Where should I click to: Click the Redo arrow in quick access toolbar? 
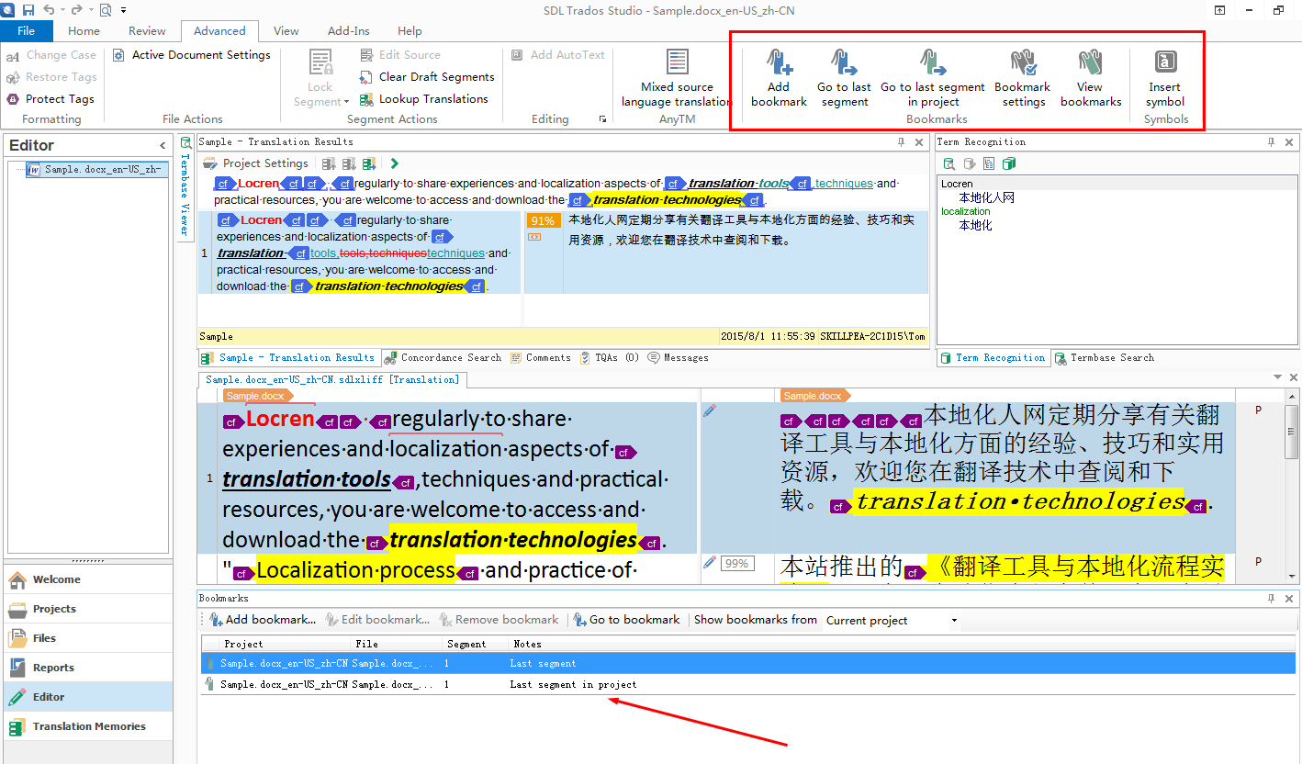point(76,10)
